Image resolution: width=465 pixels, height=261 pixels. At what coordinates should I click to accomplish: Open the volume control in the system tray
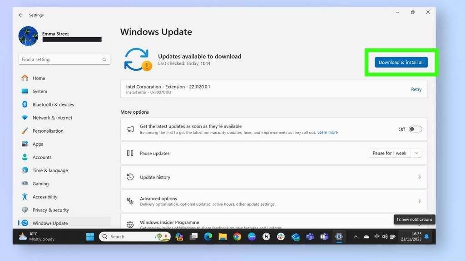[x=385, y=236]
